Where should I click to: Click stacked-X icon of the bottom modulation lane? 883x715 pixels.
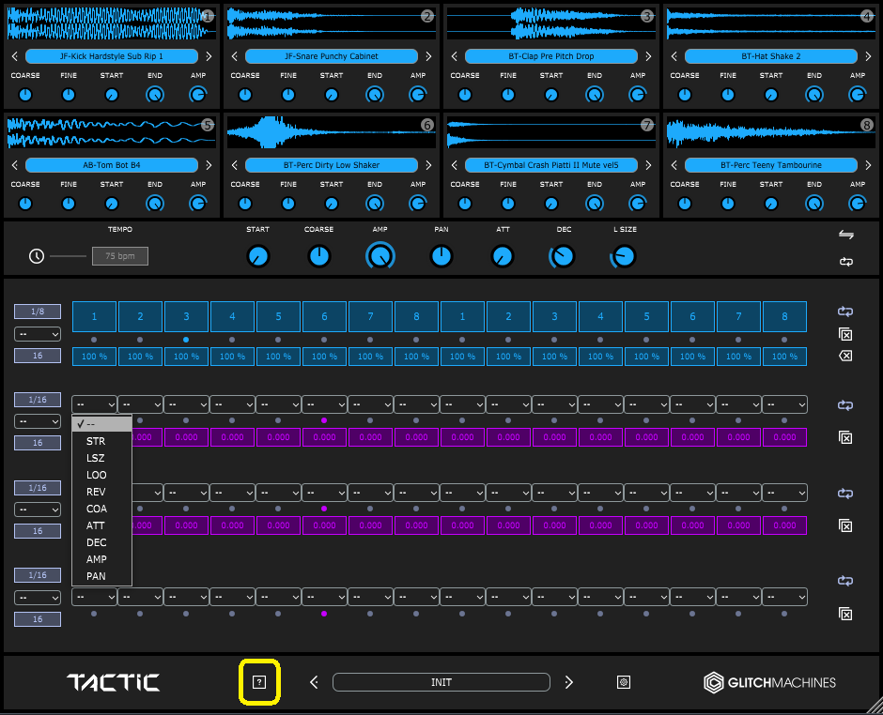point(845,614)
